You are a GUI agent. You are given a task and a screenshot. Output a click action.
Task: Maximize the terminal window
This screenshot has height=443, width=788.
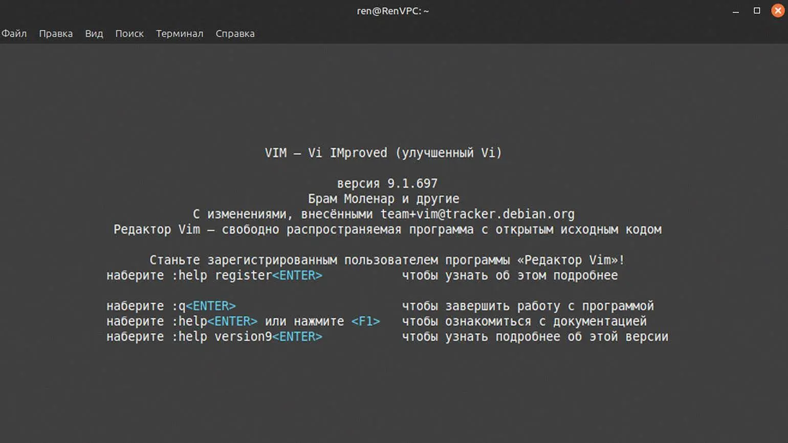coord(757,11)
